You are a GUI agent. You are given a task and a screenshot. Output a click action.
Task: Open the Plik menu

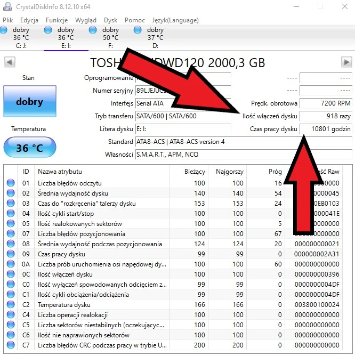[8, 20]
